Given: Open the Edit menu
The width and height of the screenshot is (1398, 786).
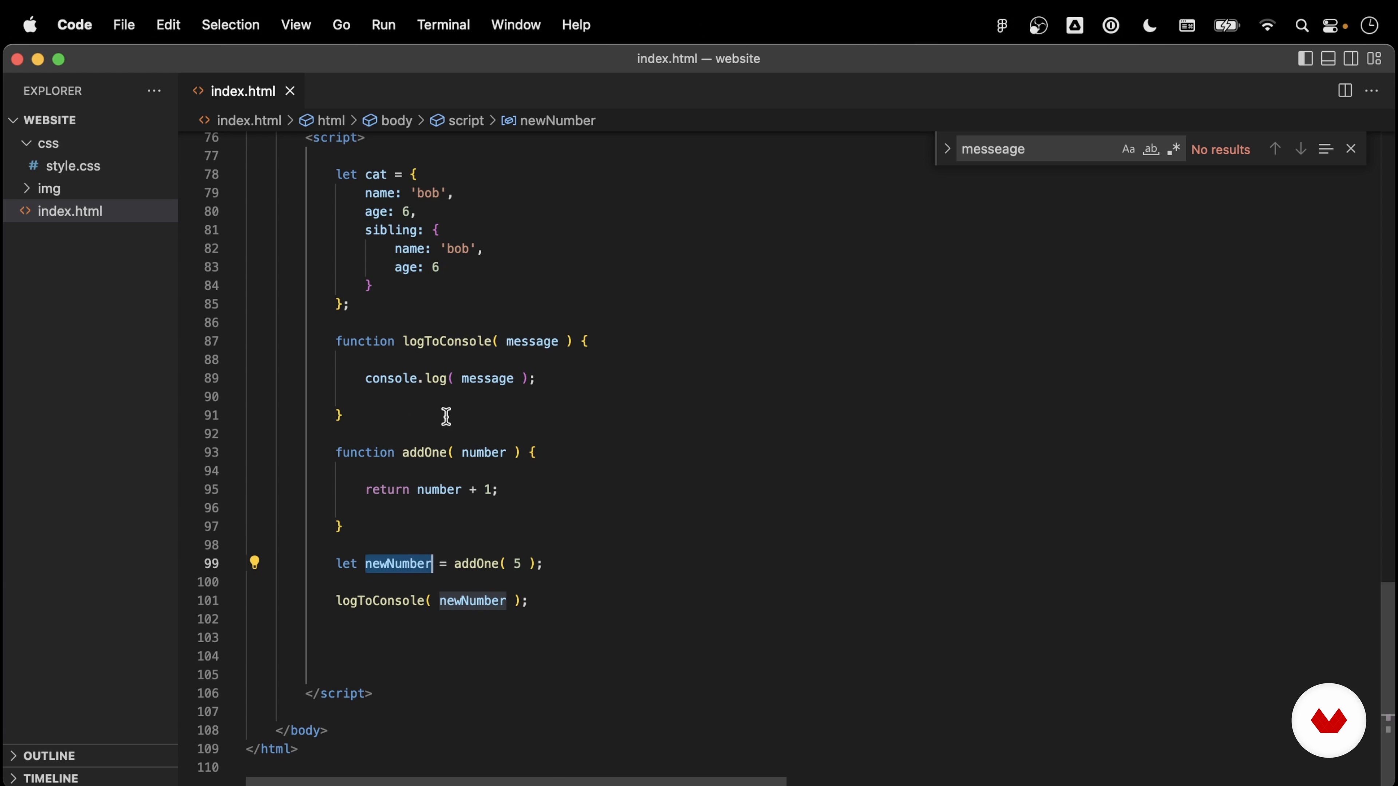Looking at the screenshot, I should [x=168, y=25].
